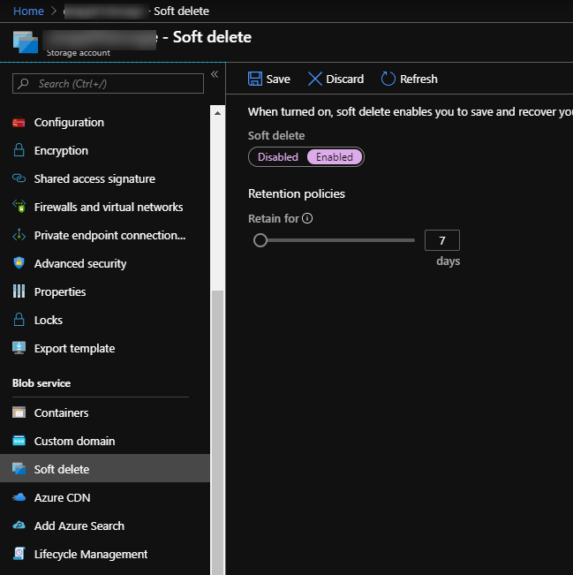573x575 pixels.
Task: Click the Refresh circular arrow icon
Action: [388, 79]
